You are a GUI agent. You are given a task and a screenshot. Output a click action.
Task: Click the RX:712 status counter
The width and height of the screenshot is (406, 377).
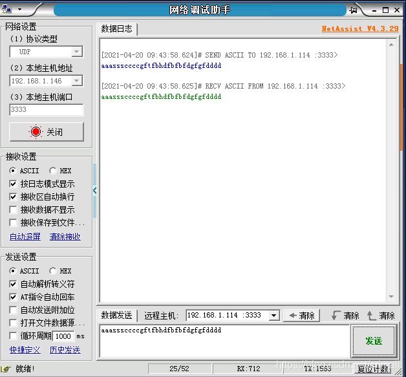pyautogui.click(x=248, y=369)
